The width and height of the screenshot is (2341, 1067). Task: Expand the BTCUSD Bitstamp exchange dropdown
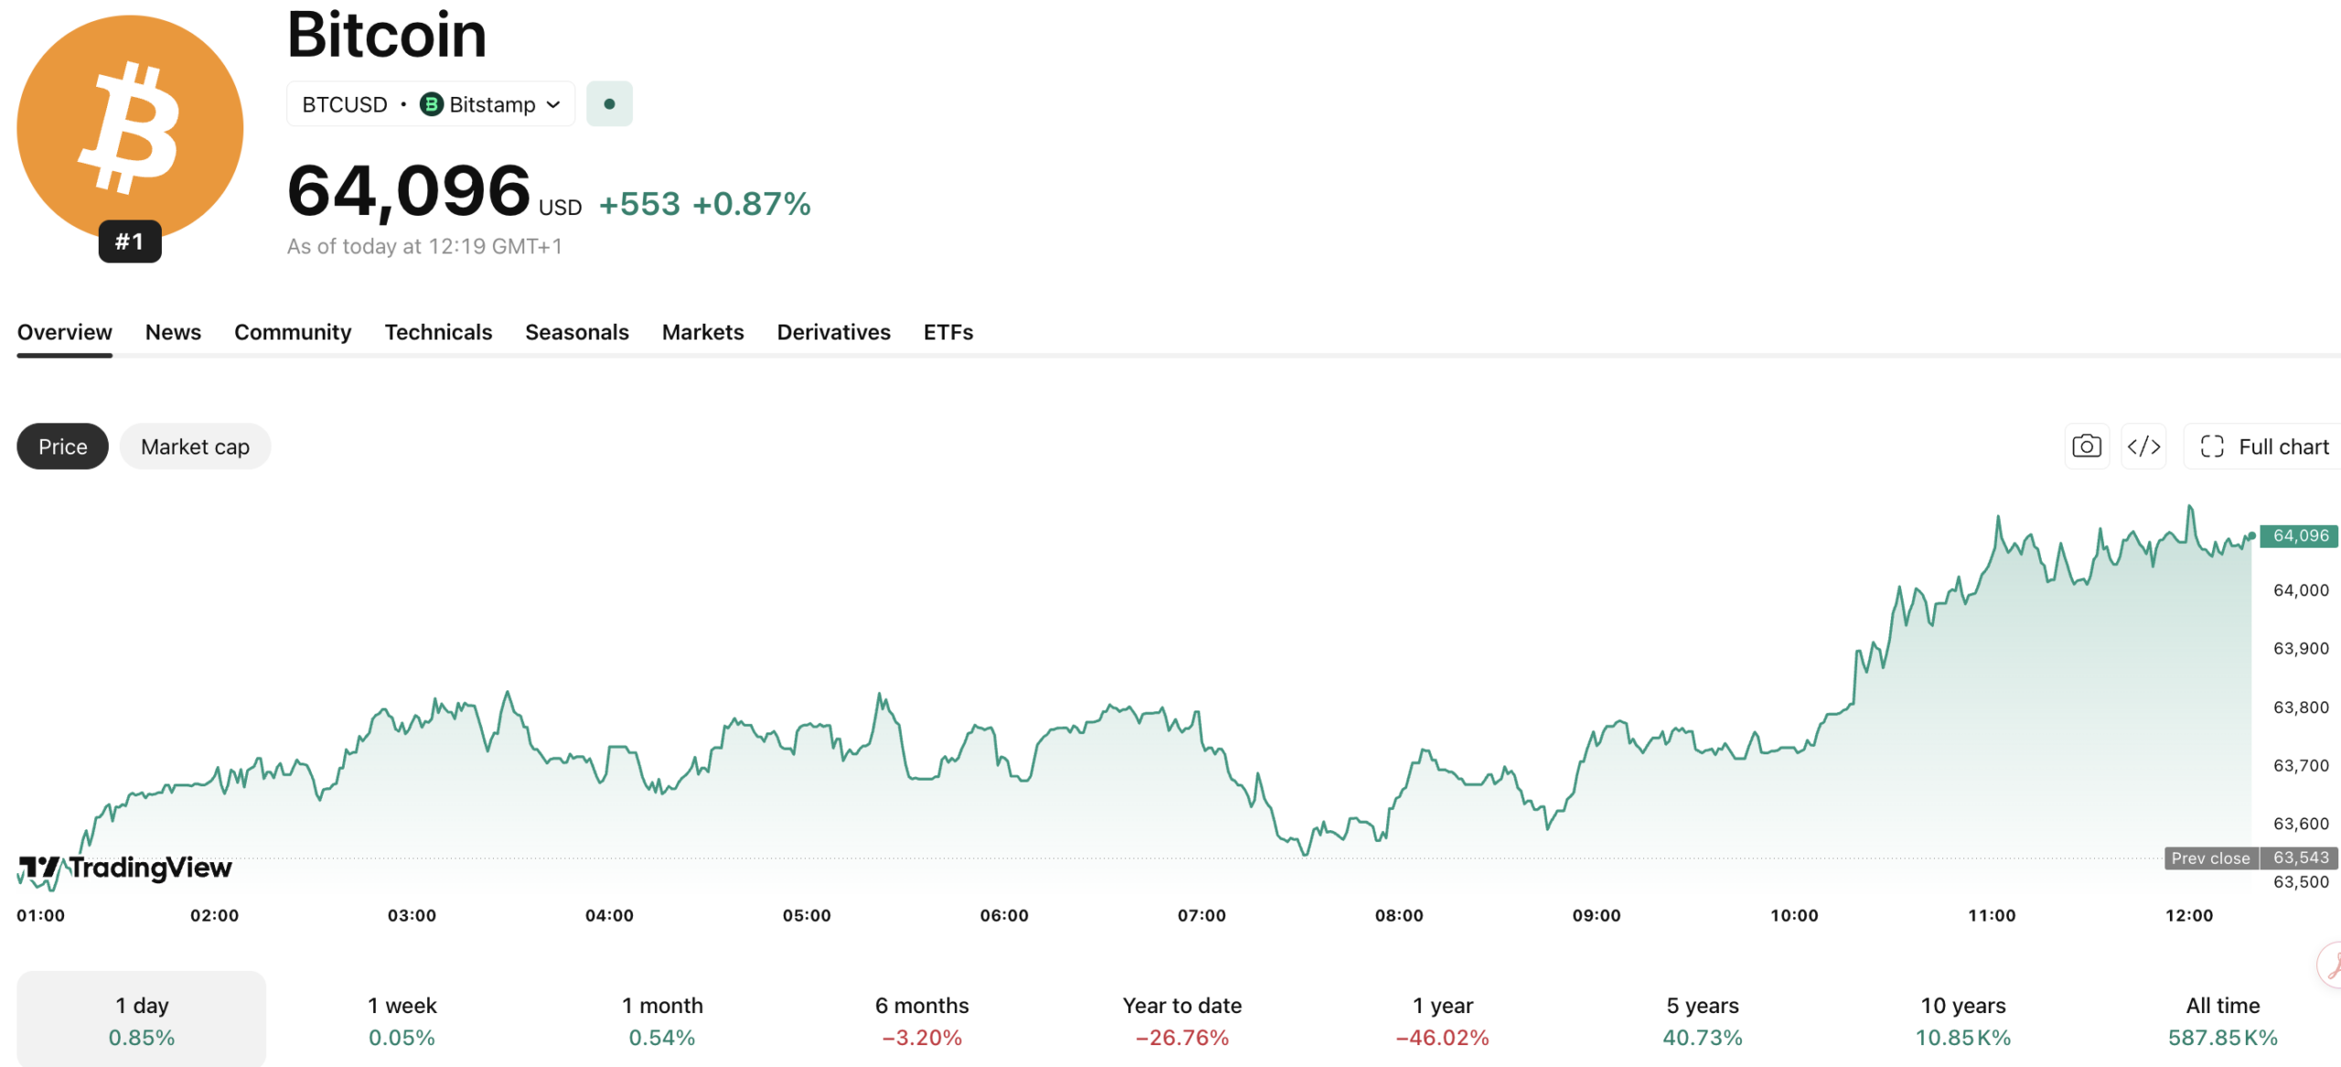pos(431,104)
